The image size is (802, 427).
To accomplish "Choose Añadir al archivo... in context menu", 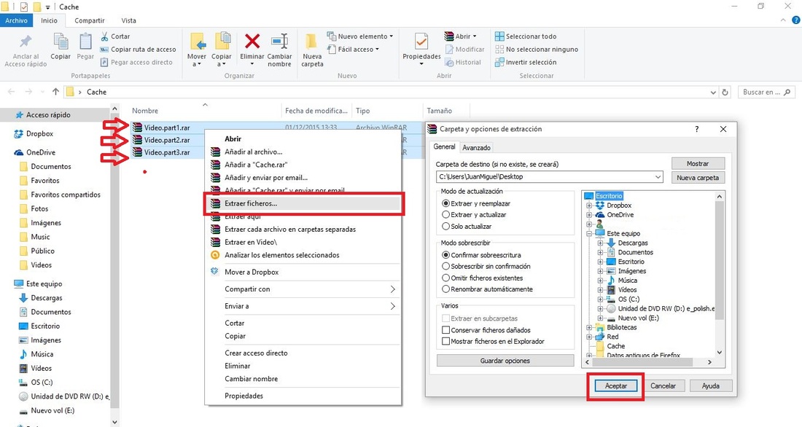I will pyautogui.click(x=304, y=152).
